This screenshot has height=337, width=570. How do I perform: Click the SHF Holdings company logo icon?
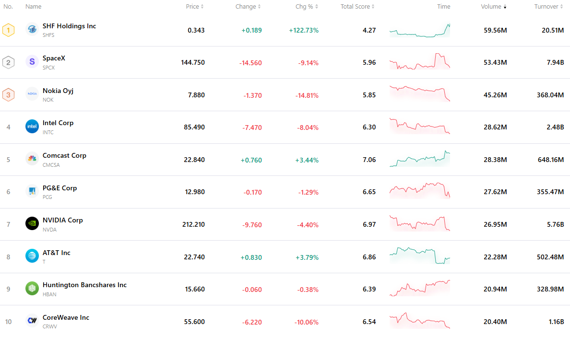(32, 29)
